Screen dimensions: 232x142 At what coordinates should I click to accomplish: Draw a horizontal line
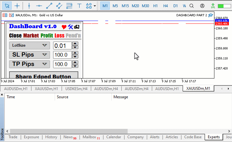pos(39,6)
